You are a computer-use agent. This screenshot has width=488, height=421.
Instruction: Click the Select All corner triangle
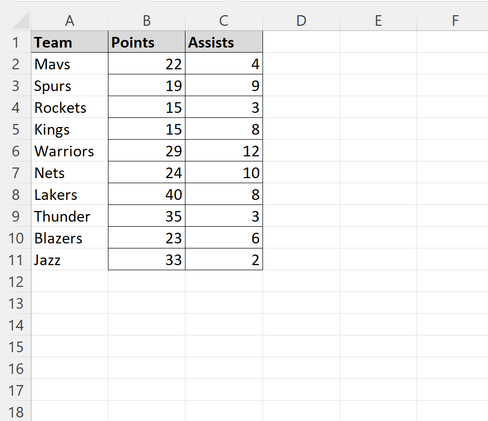point(21,21)
